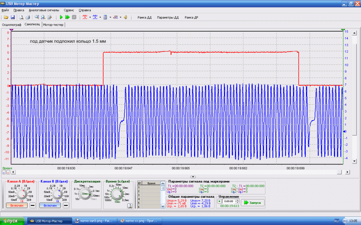Click the second magnifier zoom toolbar icon
Image resolution: width=361 pixels, height=225 pixels.
click(43, 17)
